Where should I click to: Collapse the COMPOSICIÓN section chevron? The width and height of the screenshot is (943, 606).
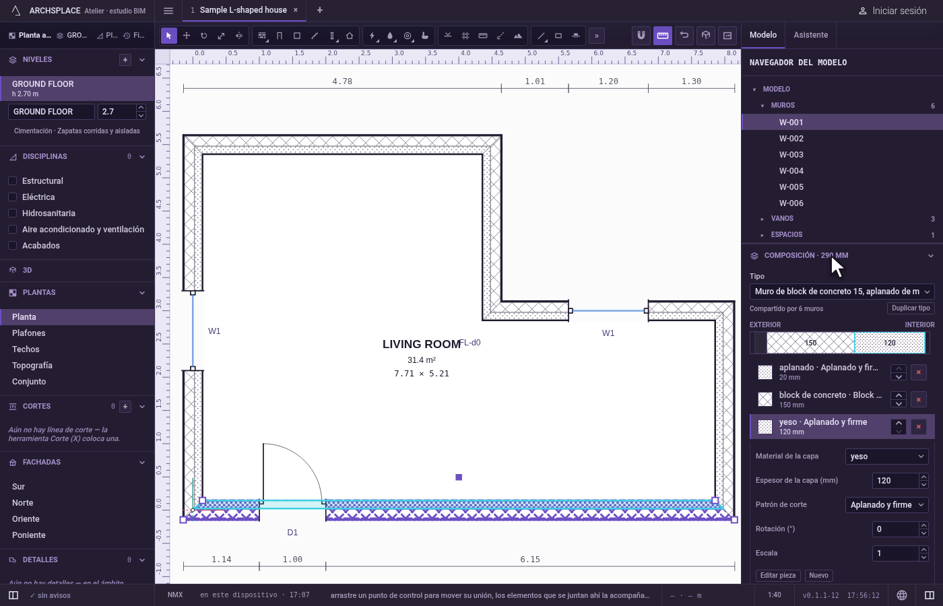931,256
